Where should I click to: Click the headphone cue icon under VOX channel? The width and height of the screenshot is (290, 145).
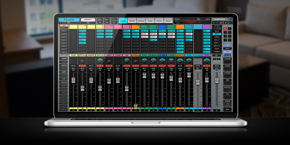(x=207, y=110)
